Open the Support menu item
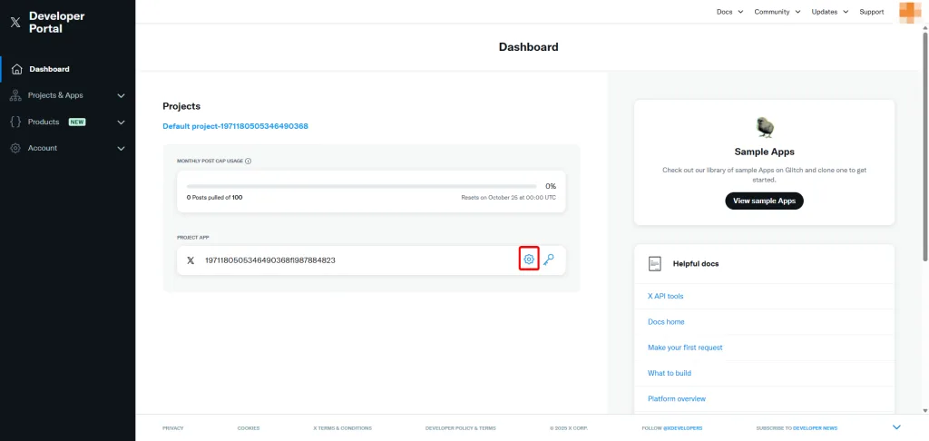 tap(872, 12)
